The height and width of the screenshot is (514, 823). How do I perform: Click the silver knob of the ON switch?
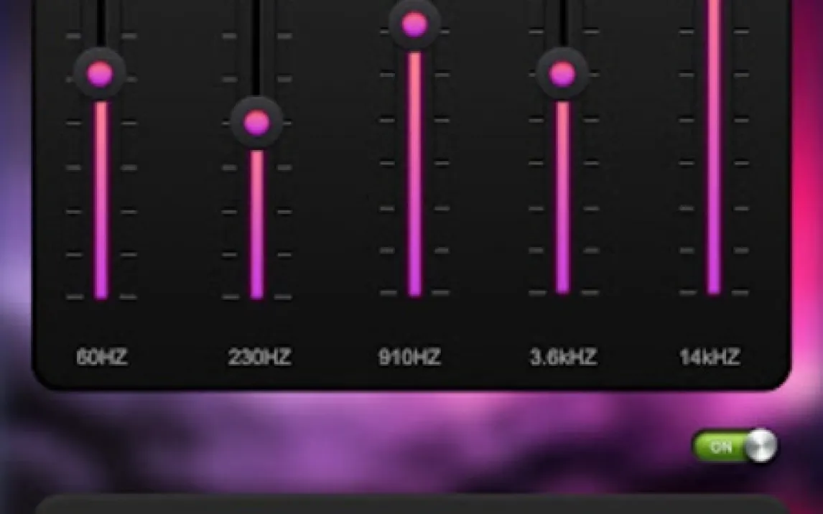[x=761, y=447]
